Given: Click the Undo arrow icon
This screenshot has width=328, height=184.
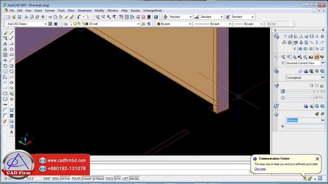Looking at the screenshot, I should pyautogui.click(x=78, y=17).
